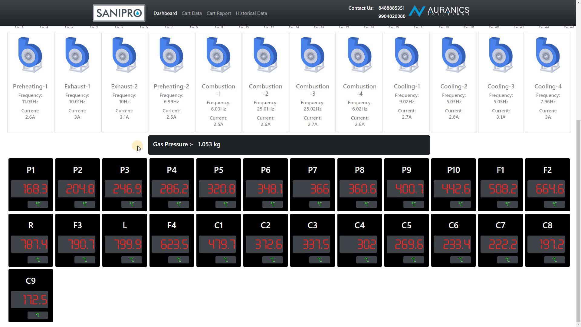This screenshot has height=327, width=581.
Task: Click the Combustion-4 blower icon
Action: [359, 54]
